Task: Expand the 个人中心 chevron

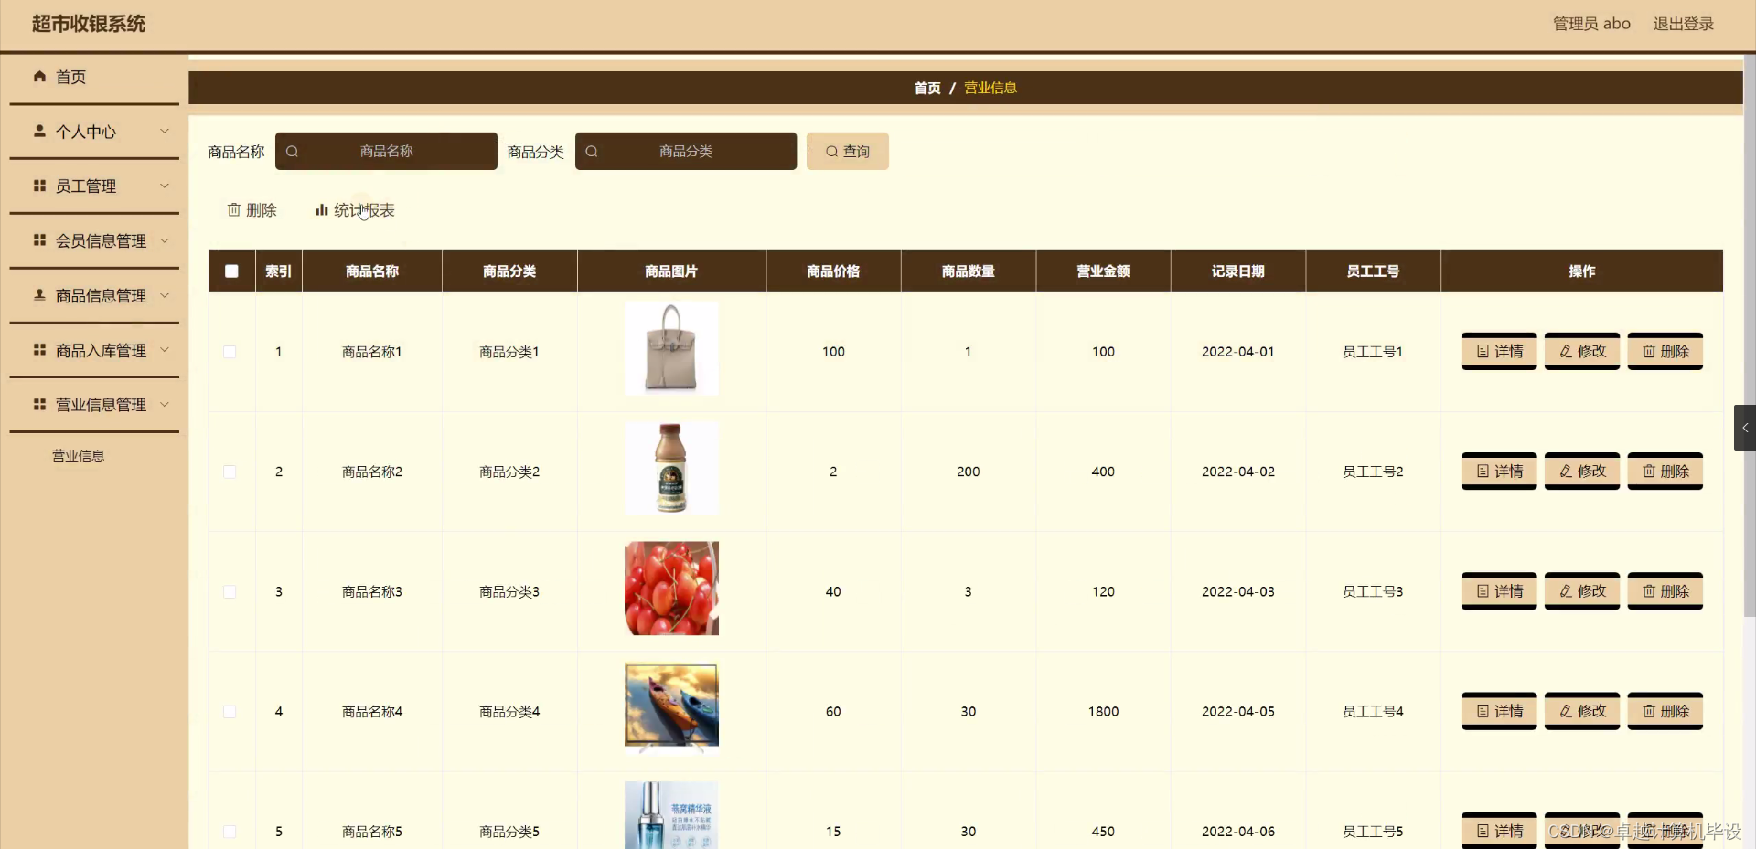Action: (165, 131)
